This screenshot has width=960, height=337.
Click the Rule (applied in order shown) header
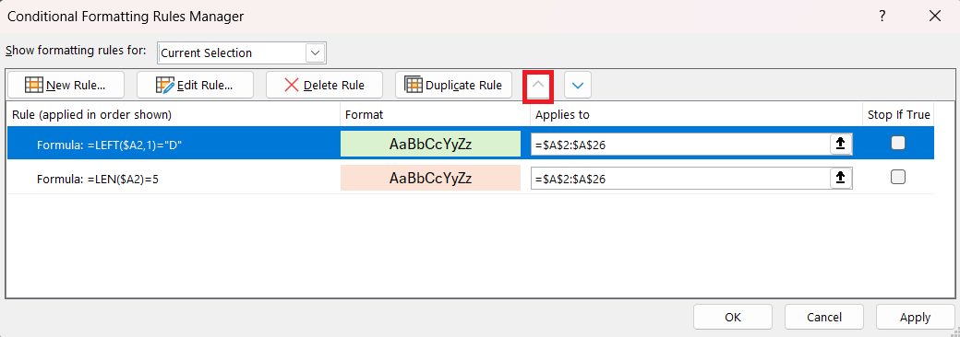coord(91,115)
